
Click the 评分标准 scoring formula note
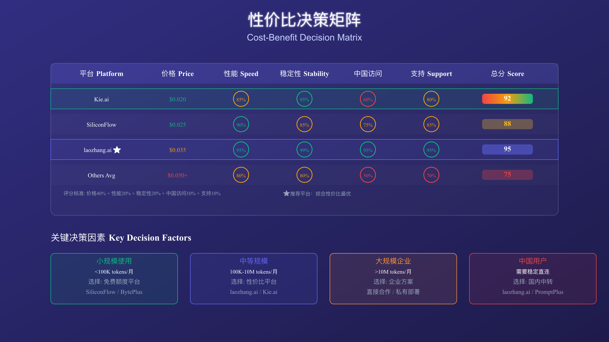click(x=142, y=194)
